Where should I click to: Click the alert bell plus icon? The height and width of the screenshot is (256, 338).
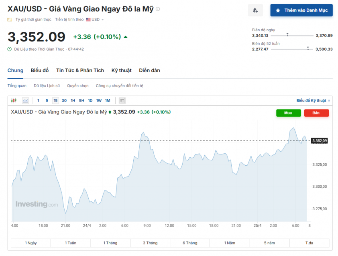255,10
